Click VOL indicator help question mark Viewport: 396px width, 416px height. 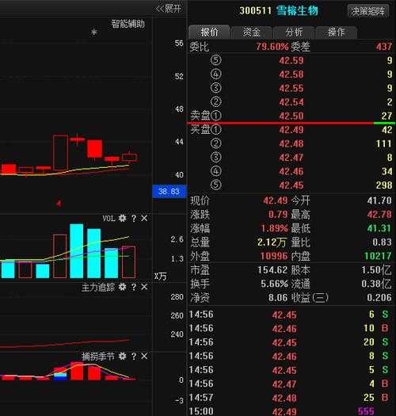pos(134,219)
